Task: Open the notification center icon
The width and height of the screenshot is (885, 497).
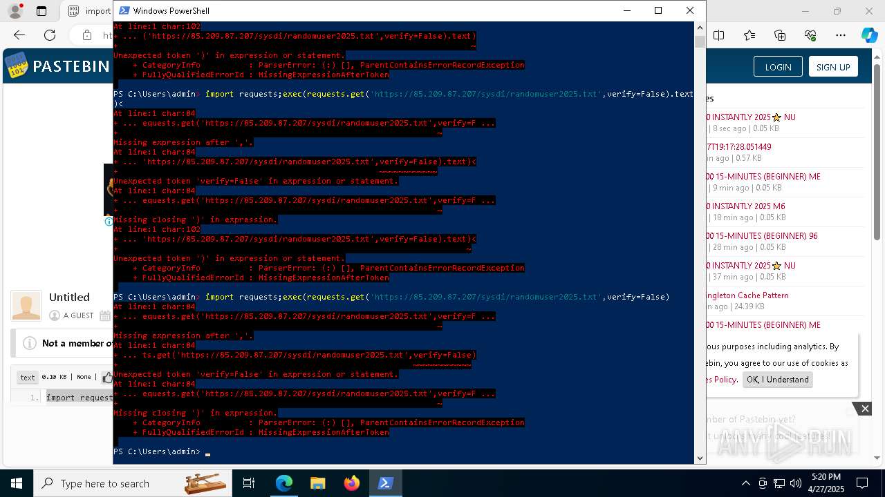Action: [862, 483]
